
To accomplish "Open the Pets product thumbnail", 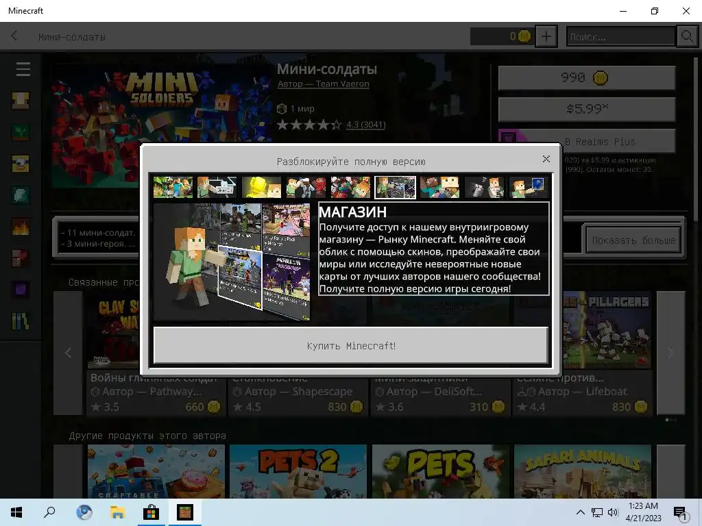I will click(x=441, y=471).
